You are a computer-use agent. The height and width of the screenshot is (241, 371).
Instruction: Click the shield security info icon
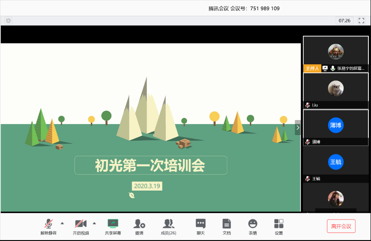point(8,21)
